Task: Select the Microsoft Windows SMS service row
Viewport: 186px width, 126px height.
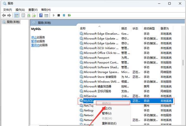Action: [x=126, y=82]
